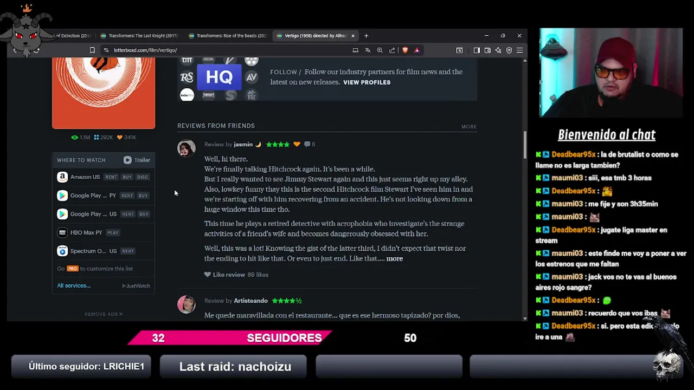
Task: Open the Brave Shields lion icon
Action: (x=405, y=50)
